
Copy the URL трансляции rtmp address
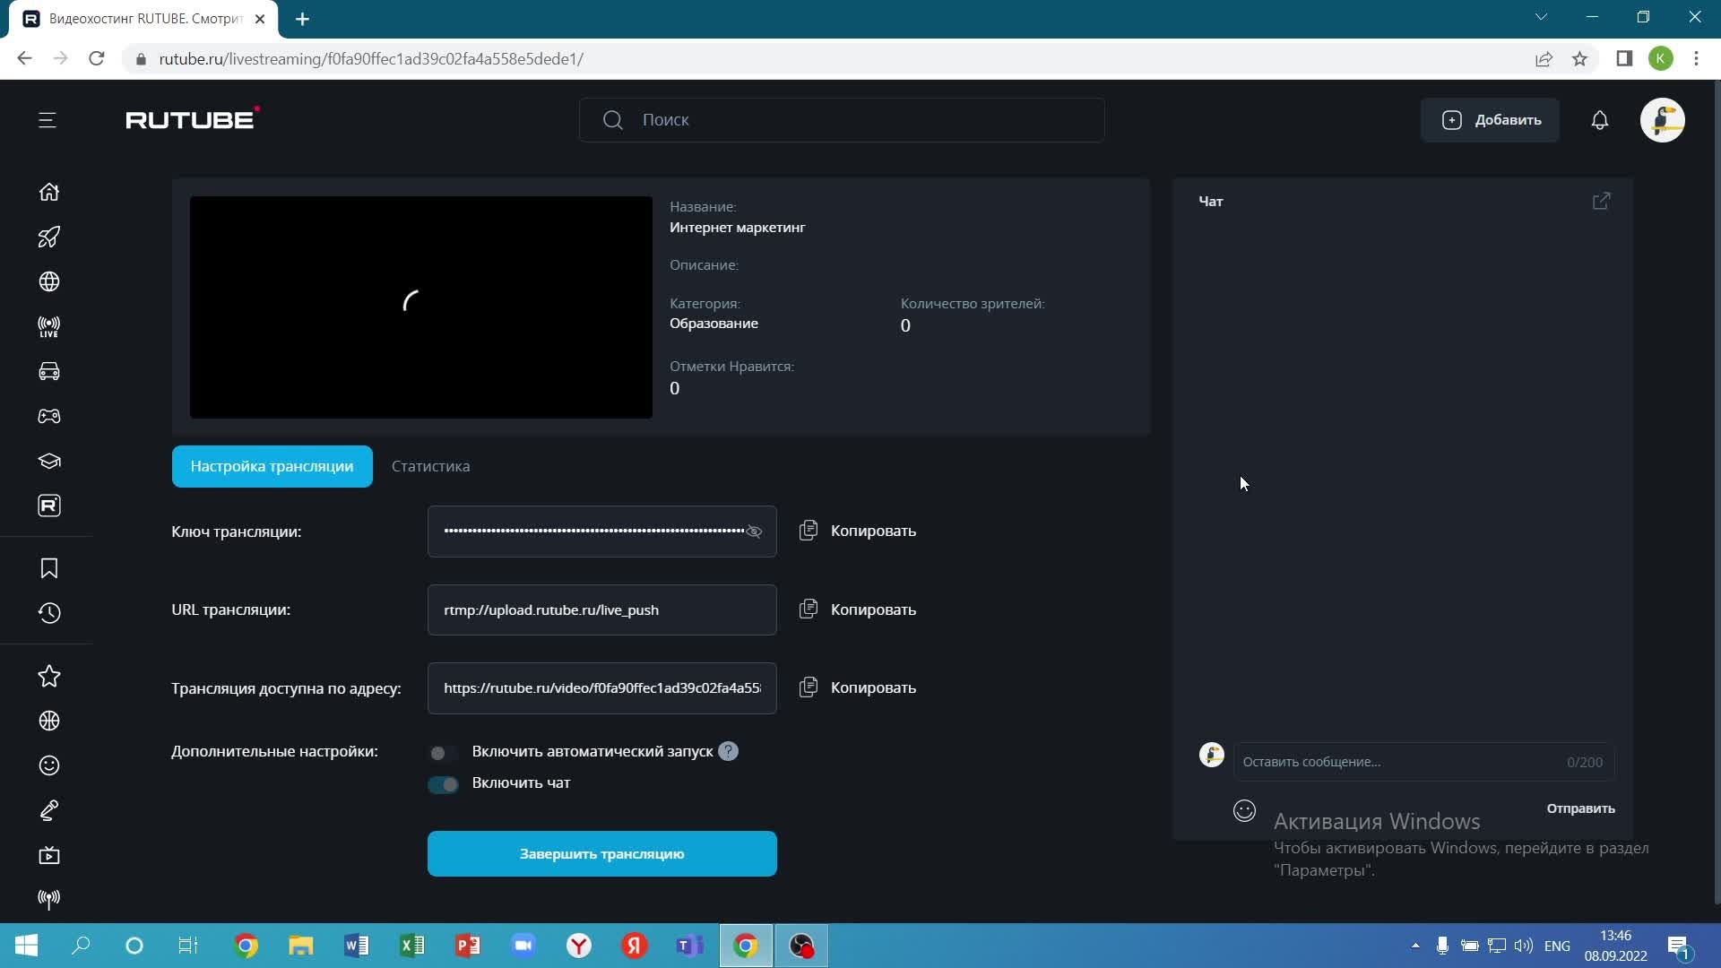[858, 609]
